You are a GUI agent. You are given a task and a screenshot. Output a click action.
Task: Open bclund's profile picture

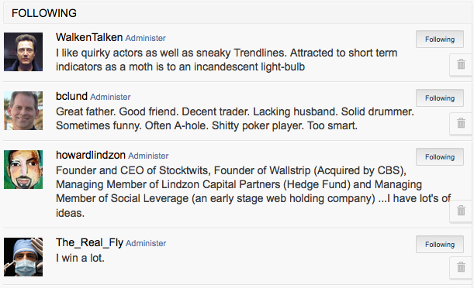tap(23, 111)
